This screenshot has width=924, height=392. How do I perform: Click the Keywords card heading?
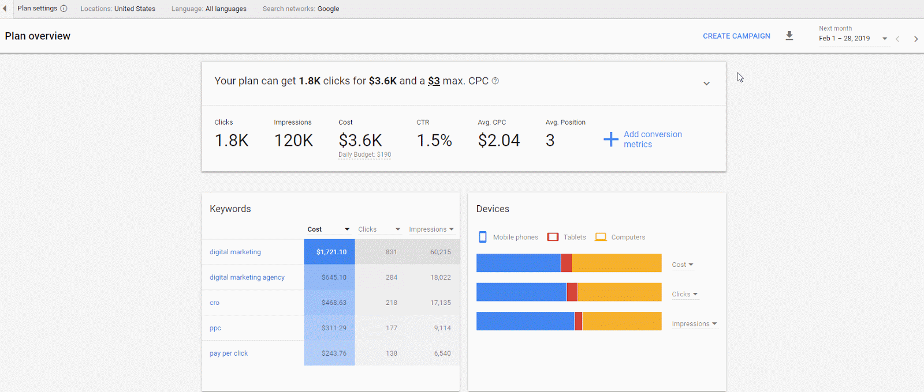point(230,209)
